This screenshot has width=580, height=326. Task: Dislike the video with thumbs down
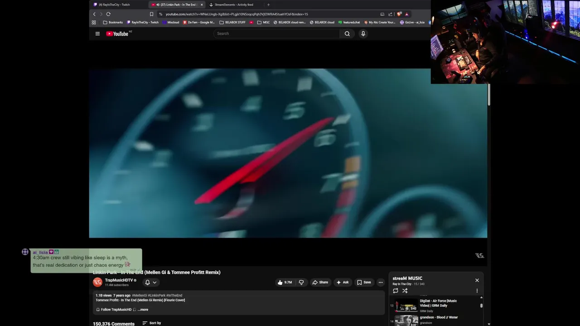[x=301, y=282]
